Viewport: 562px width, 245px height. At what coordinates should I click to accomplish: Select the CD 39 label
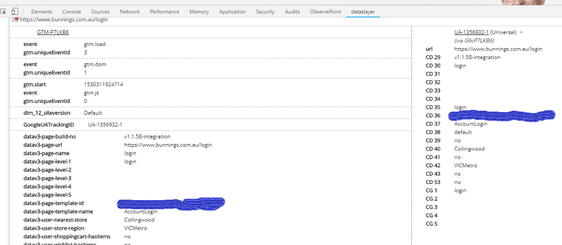[x=433, y=141]
